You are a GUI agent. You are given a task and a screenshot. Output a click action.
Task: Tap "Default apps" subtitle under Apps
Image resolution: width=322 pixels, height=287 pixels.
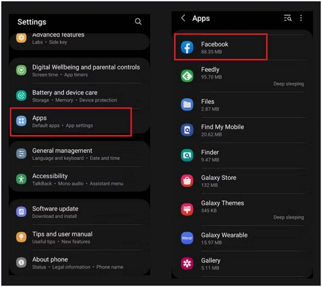tap(46, 125)
